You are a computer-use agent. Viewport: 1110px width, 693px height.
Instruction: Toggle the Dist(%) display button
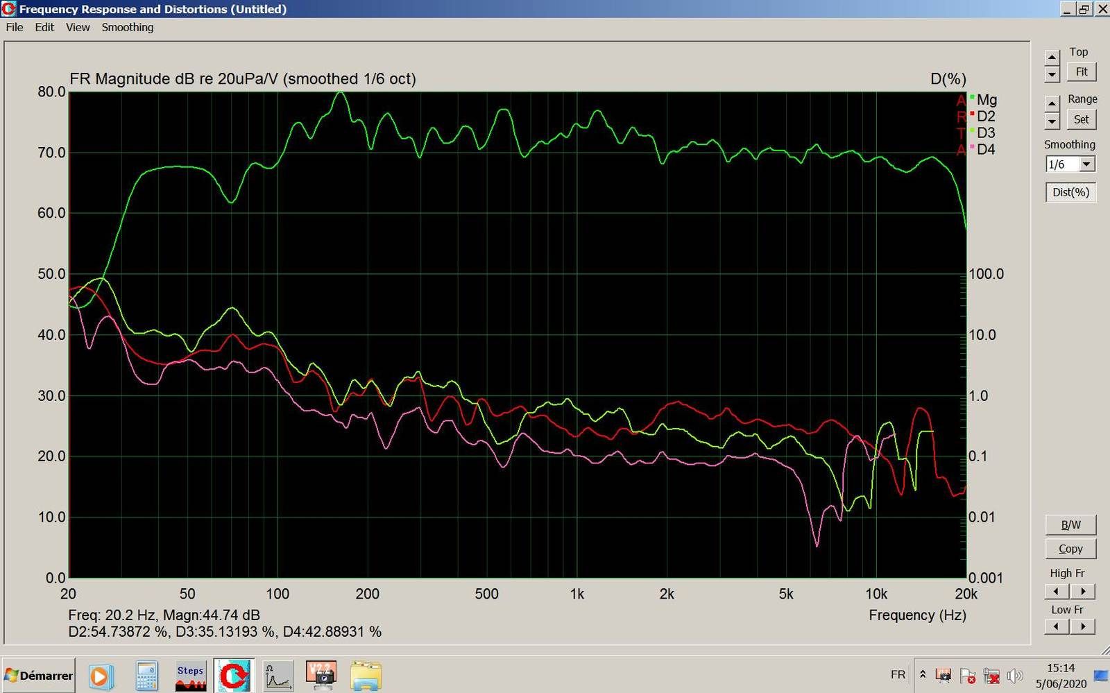1070,192
